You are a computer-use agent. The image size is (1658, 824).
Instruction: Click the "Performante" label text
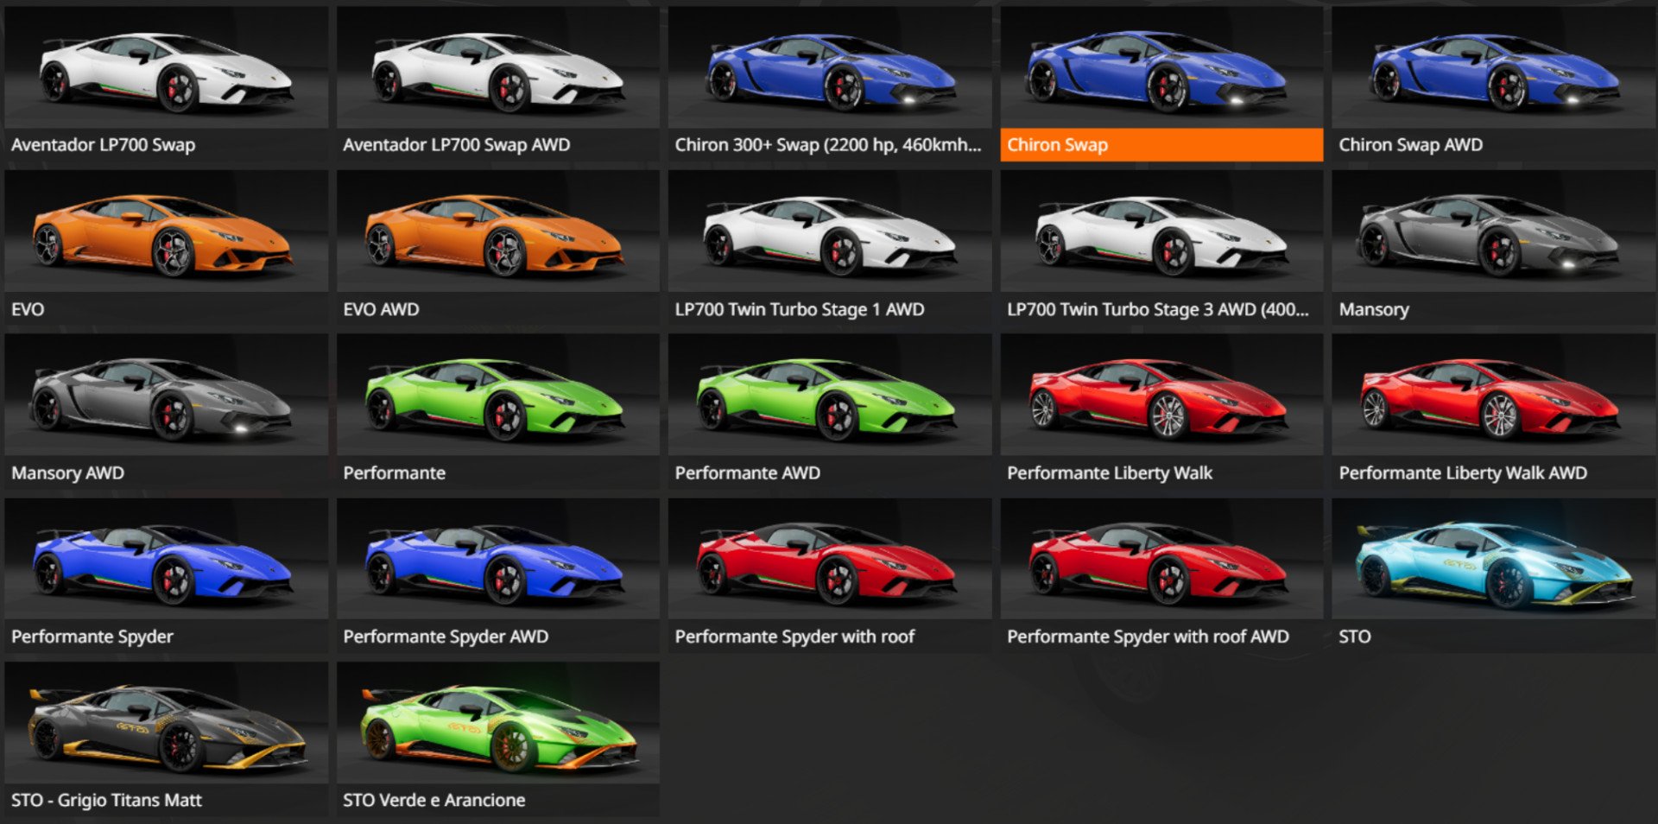pos(394,473)
